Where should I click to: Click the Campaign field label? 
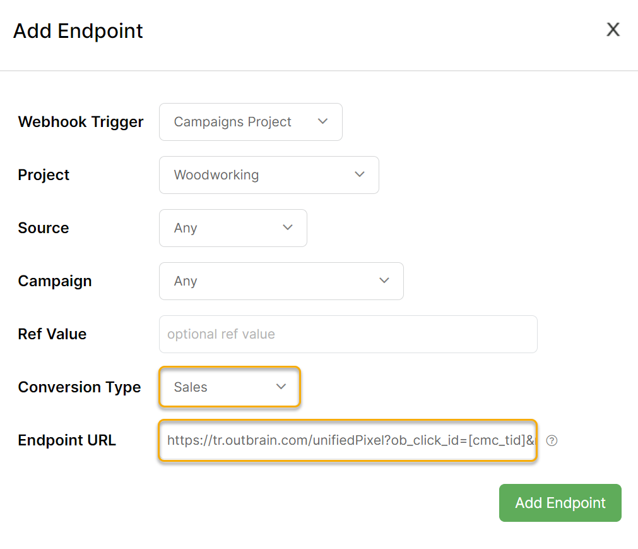[55, 281]
